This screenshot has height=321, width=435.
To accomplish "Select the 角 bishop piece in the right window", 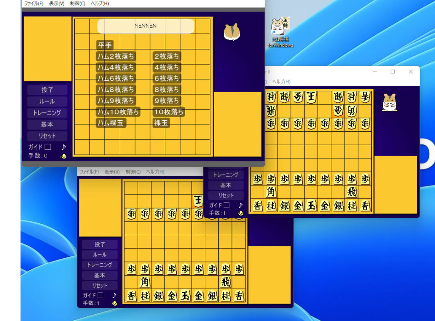I will (x=271, y=192).
